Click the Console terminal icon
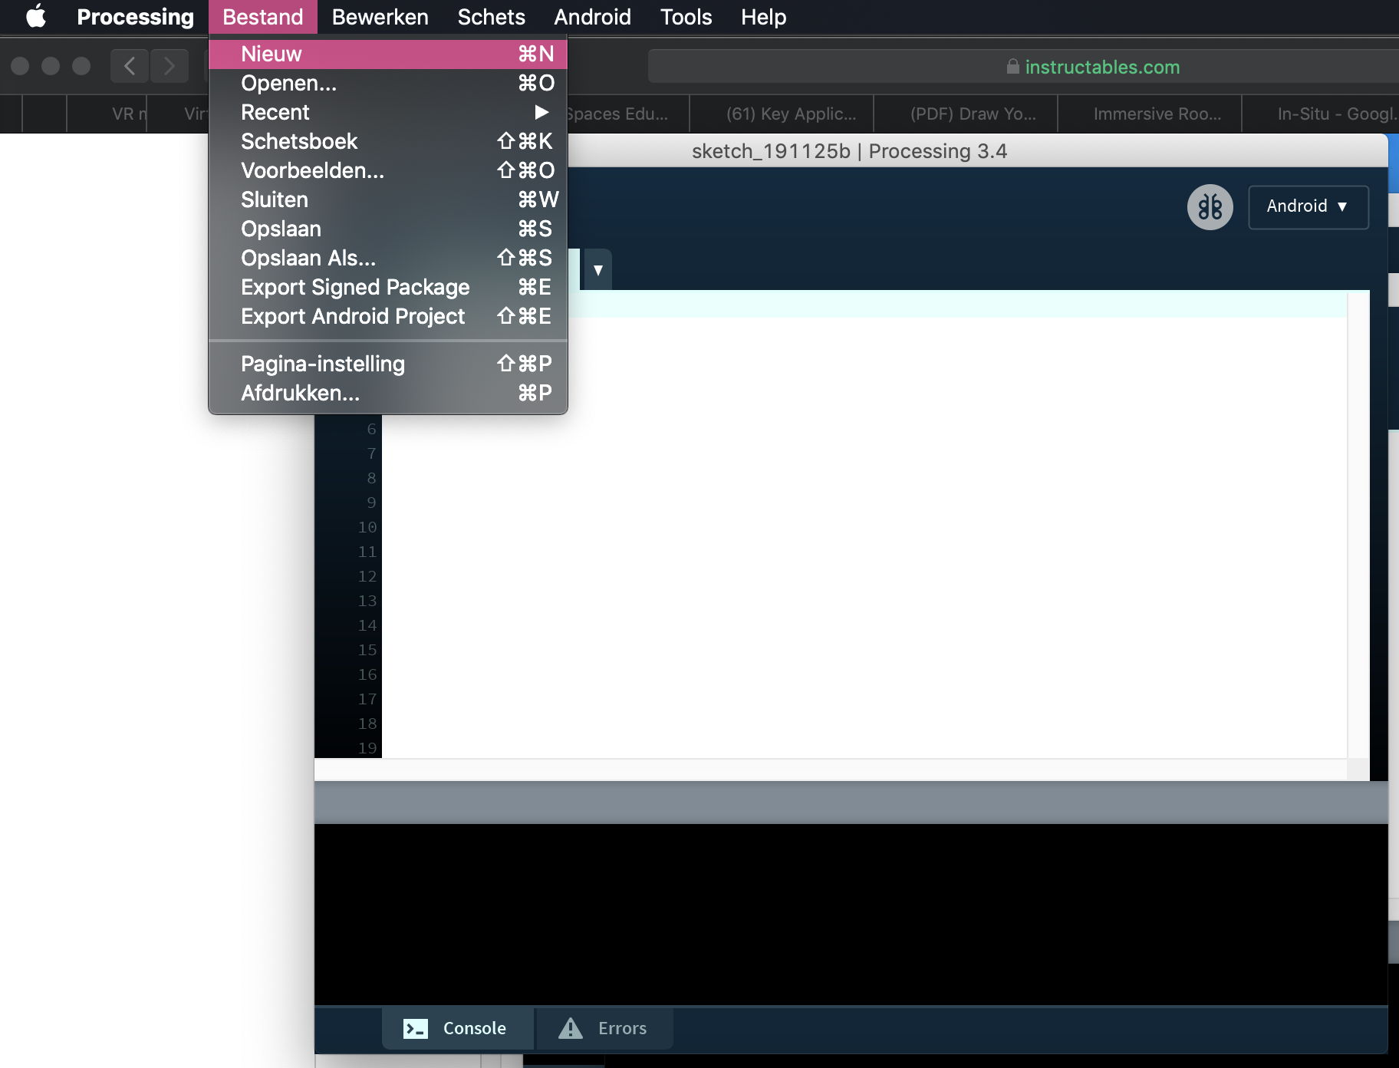Viewport: 1399px width, 1068px height. tap(416, 1028)
